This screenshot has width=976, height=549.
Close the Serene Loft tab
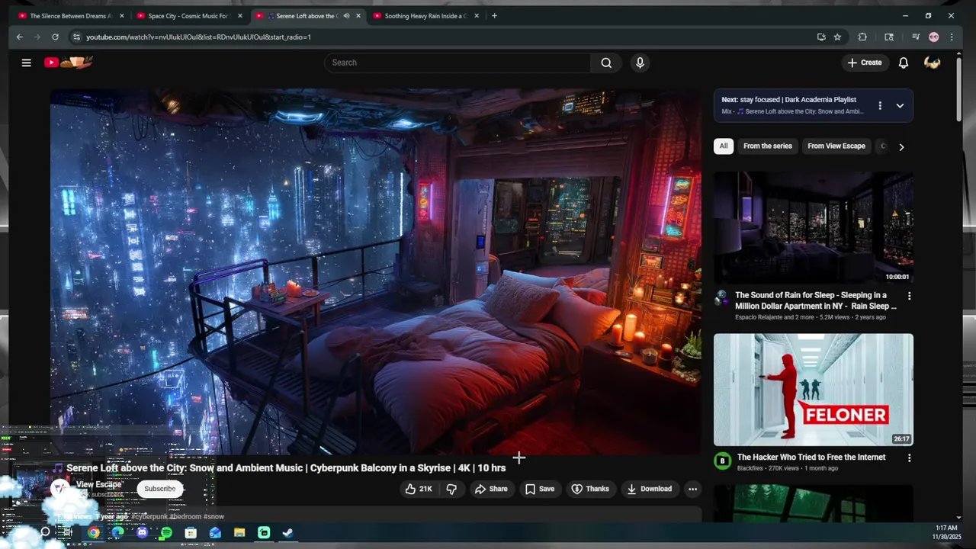tap(358, 15)
